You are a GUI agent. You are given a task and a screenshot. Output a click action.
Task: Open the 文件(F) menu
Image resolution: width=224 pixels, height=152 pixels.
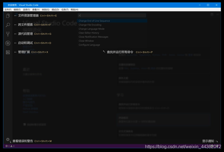tap(8, 10)
